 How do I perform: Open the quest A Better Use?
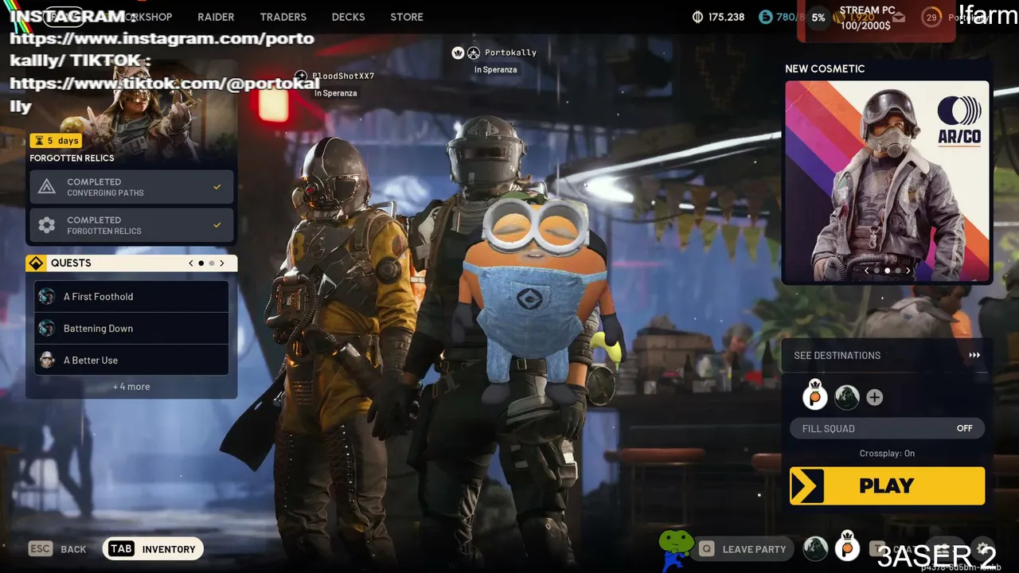(131, 361)
